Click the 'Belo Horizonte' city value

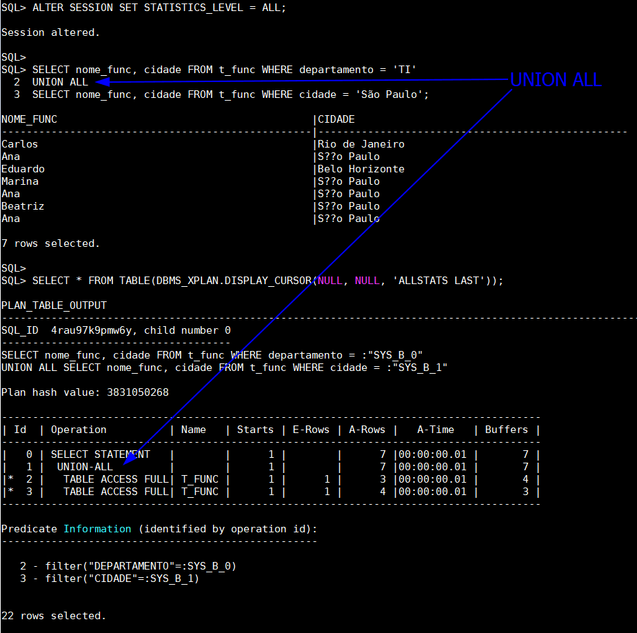[x=361, y=169]
